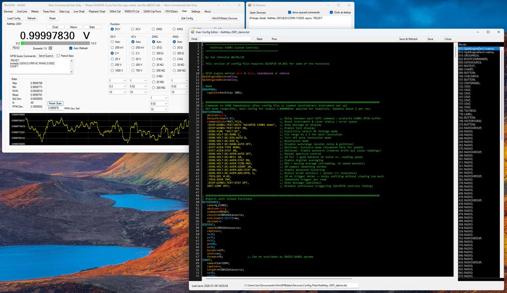Select the ACV function radio button
This screenshot has width=507, height=293.
pyautogui.click(x=133, y=29)
